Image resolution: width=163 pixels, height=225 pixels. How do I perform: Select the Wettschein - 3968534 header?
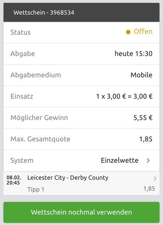(x=44, y=12)
